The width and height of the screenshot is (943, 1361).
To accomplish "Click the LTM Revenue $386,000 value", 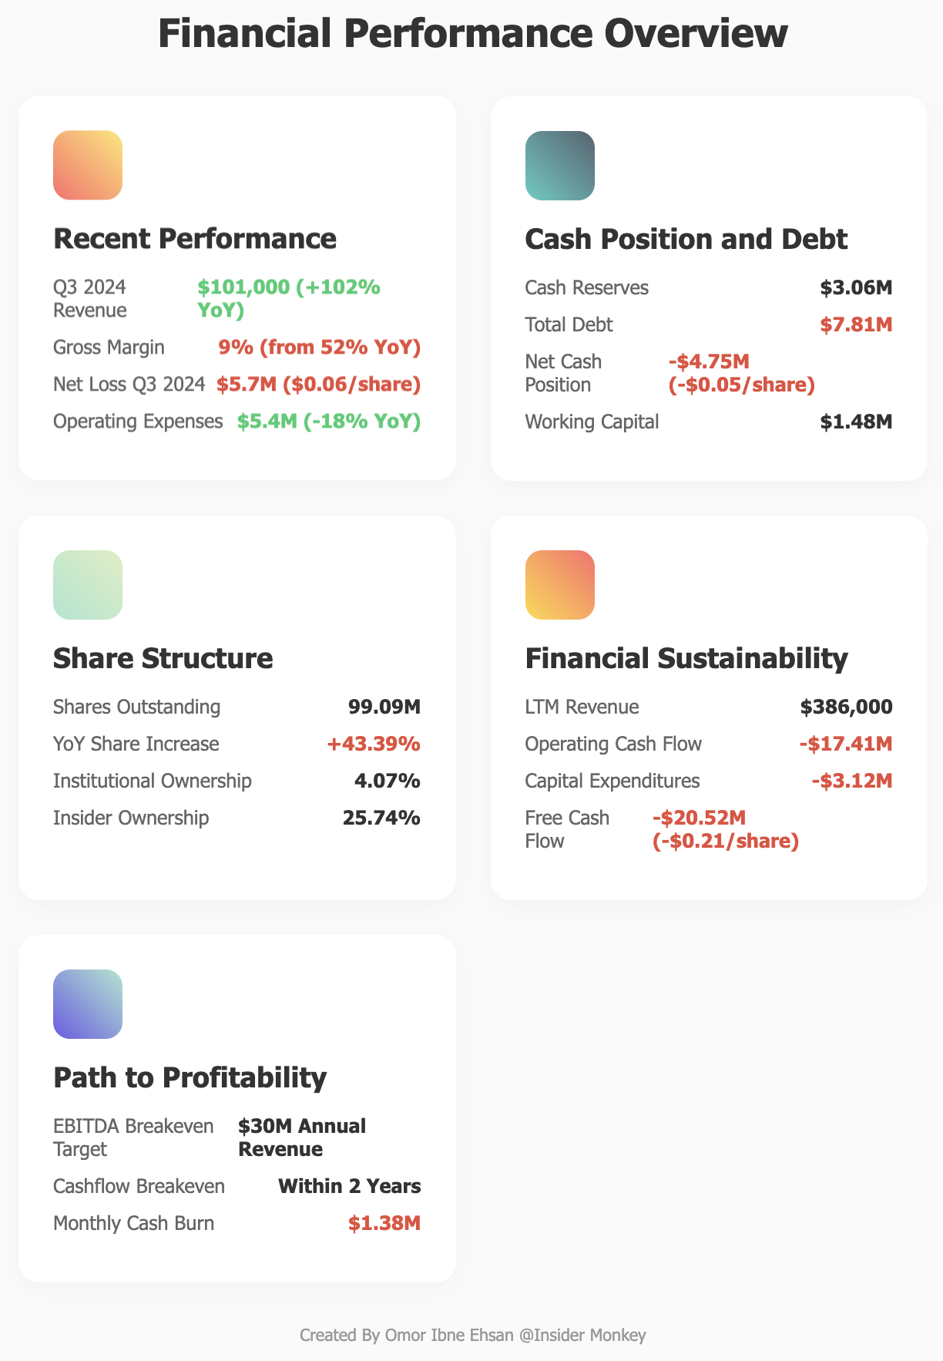I will tap(846, 707).
